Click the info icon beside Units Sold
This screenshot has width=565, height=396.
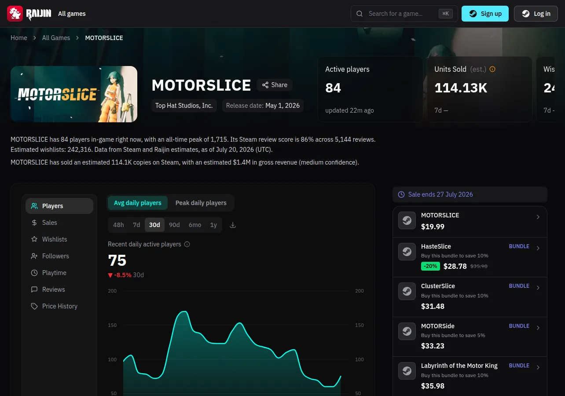point(492,69)
